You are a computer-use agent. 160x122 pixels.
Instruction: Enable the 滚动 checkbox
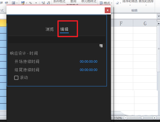[16, 78]
